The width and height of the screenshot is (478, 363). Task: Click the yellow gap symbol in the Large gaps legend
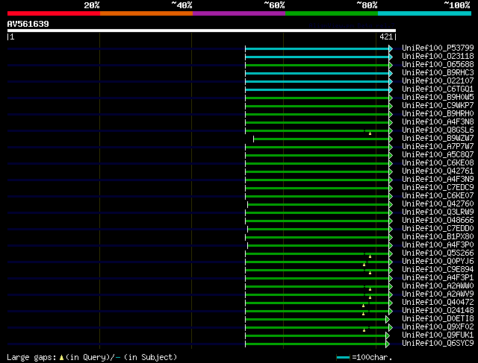pos(61,358)
